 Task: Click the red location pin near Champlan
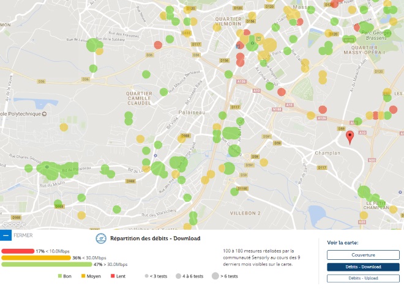pyautogui.click(x=350, y=137)
